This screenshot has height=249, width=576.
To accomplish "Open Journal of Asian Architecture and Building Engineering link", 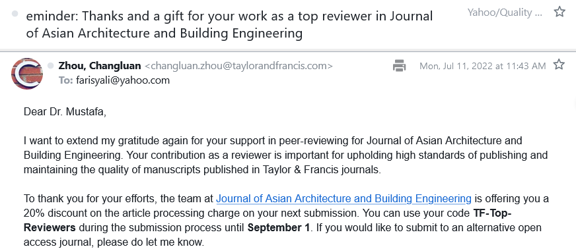I will point(343,199).
